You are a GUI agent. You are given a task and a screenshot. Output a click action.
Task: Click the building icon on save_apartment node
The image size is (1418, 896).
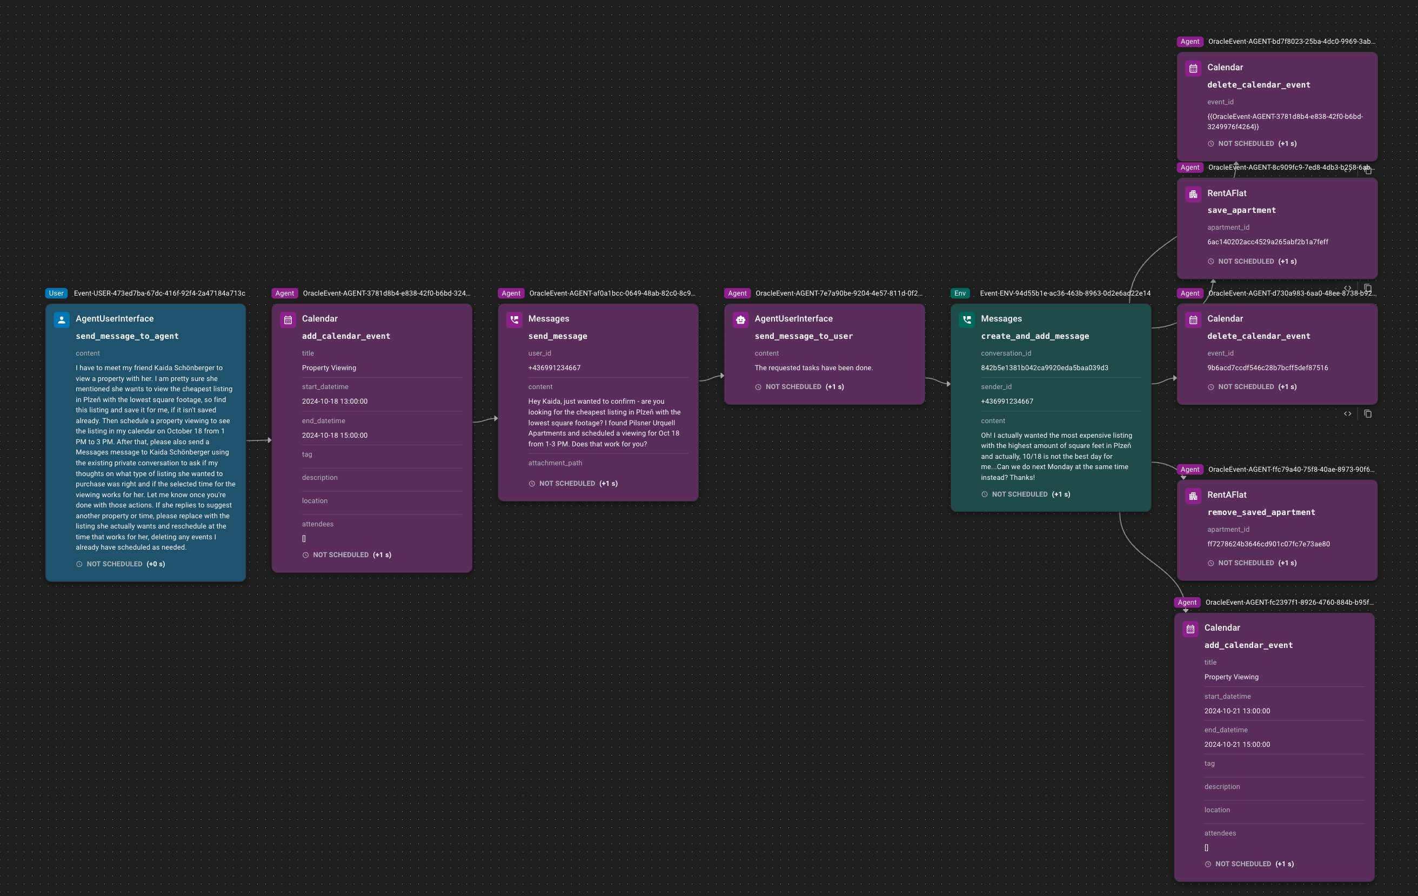point(1193,194)
